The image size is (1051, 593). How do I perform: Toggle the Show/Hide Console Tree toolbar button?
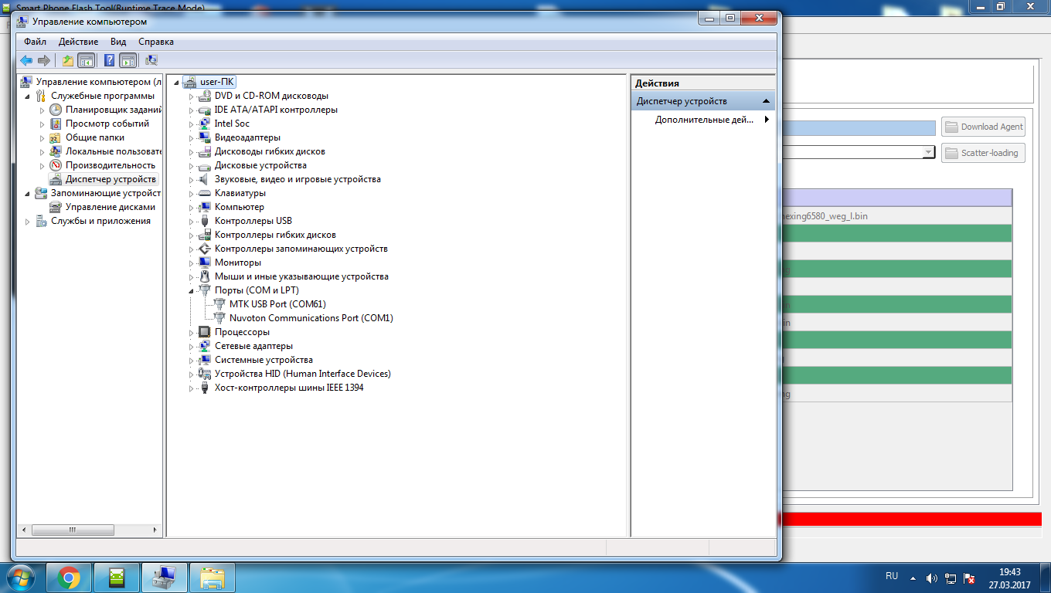click(x=87, y=60)
